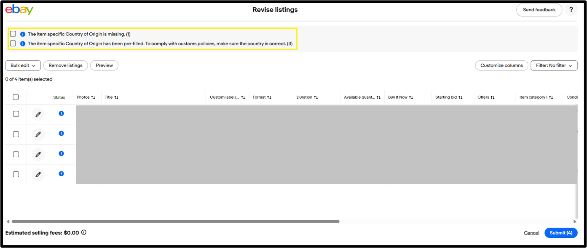Open the Customize columns options
The image size is (587, 248).
point(501,65)
